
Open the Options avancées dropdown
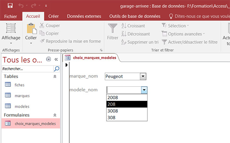pyautogui.click(x=183, y=34)
